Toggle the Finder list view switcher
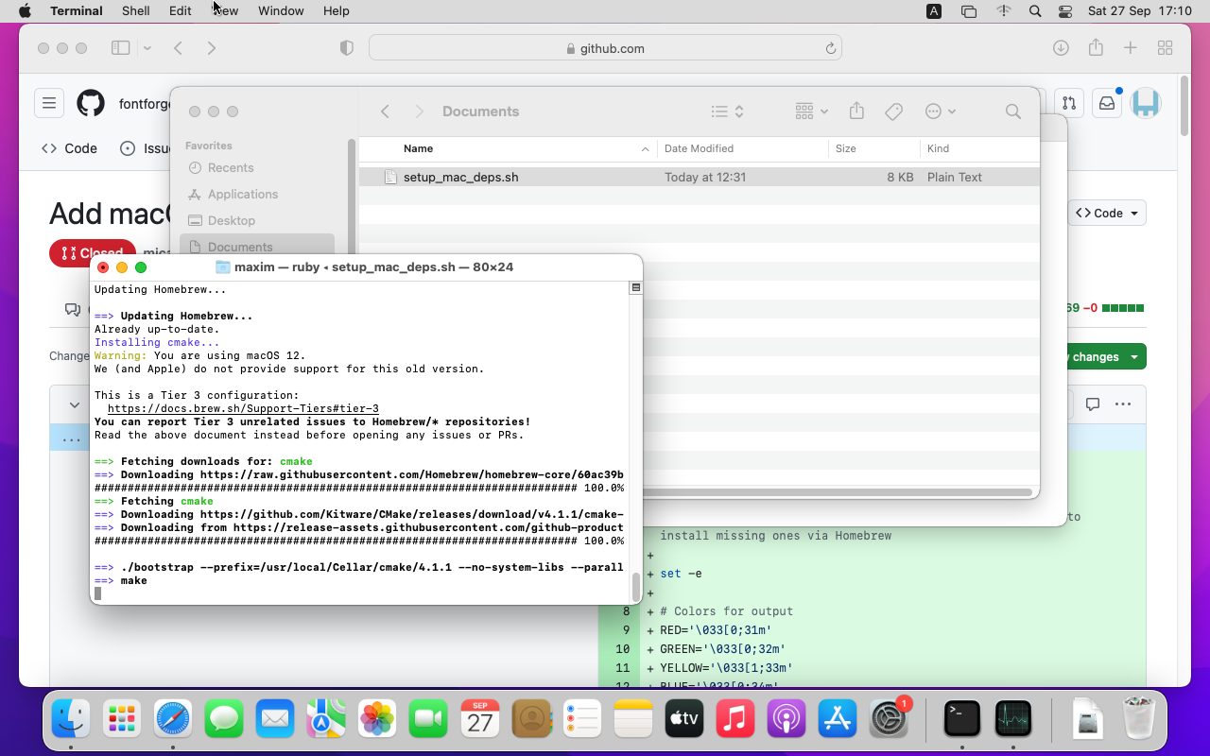The width and height of the screenshot is (1210, 756). point(727,112)
